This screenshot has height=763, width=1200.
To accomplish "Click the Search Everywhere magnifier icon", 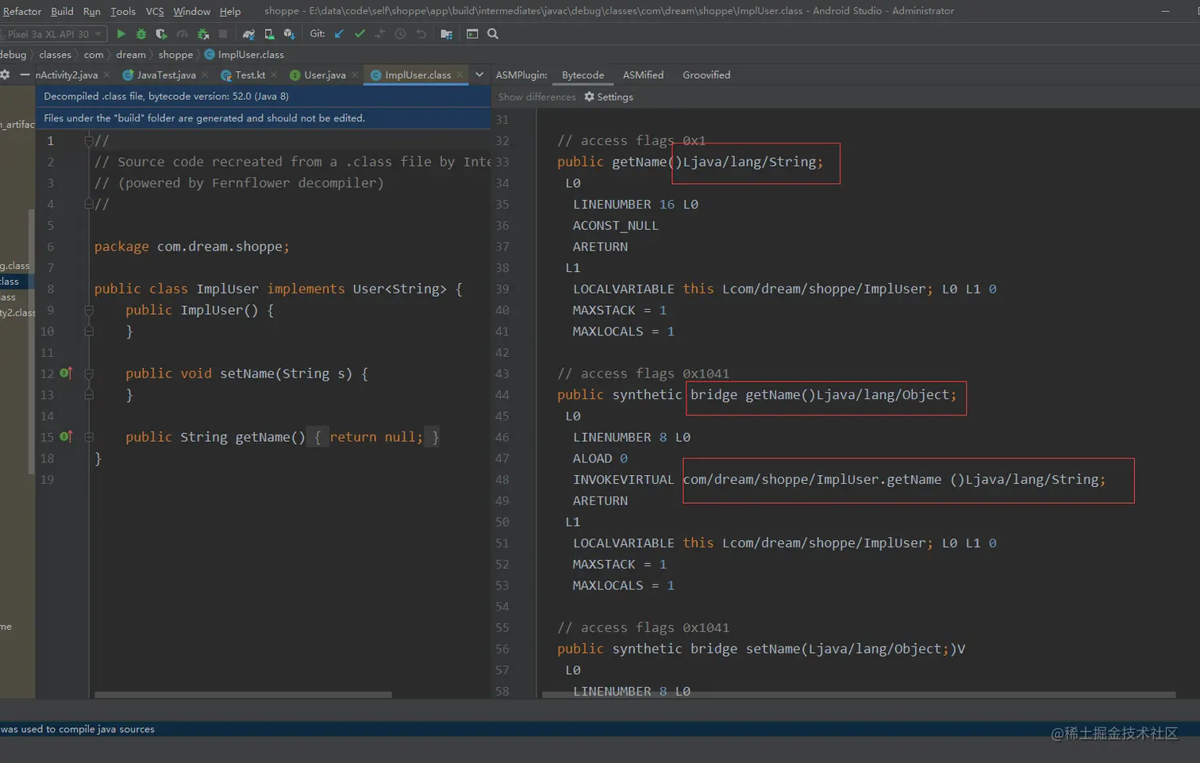I will [x=493, y=34].
